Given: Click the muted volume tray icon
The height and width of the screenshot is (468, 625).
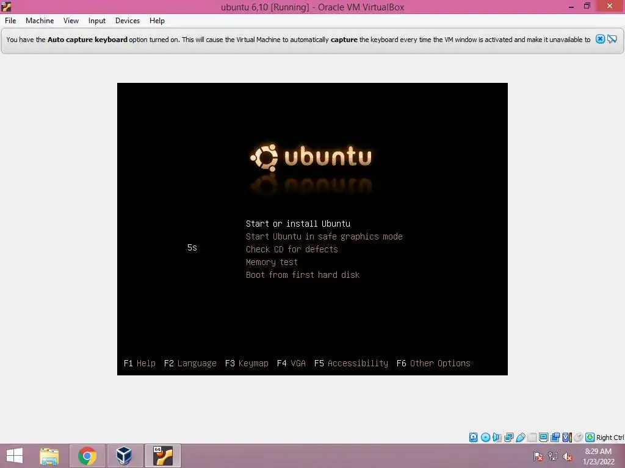Looking at the screenshot, I should [x=568, y=456].
